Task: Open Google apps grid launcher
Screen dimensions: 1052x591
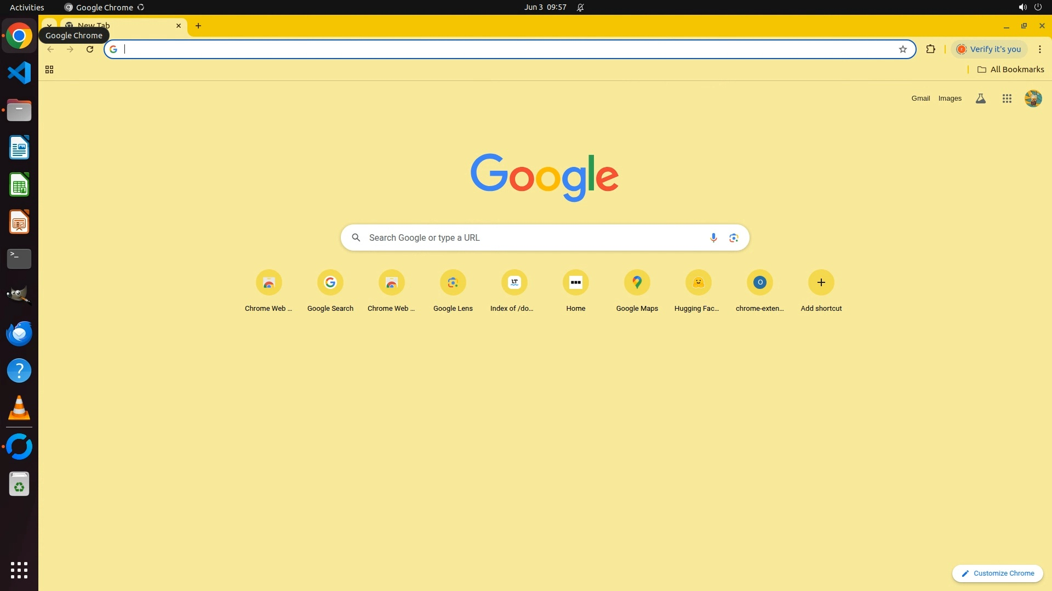Action: click(x=1007, y=99)
